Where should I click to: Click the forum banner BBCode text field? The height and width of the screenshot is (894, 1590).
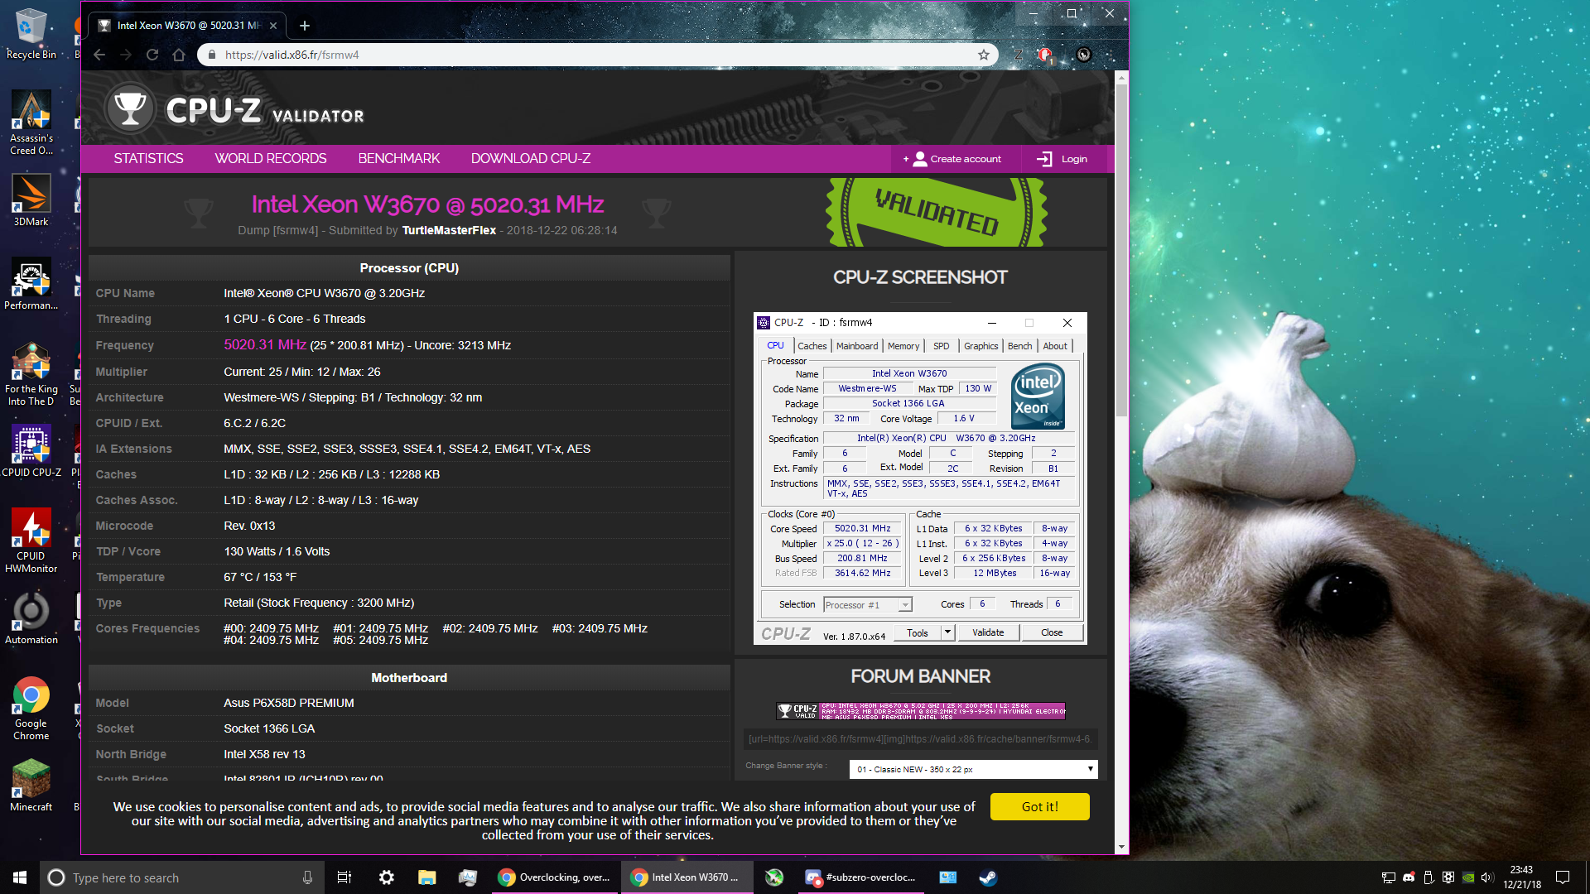[x=920, y=739]
